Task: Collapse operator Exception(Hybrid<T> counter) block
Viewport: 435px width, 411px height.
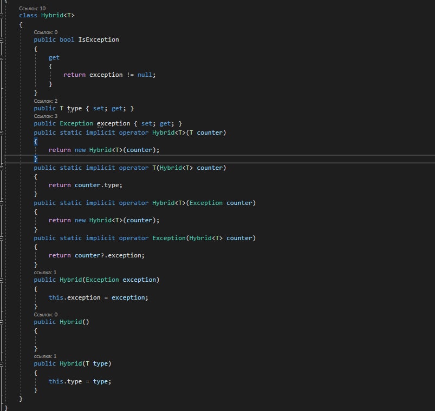Action: pyautogui.click(x=2, y=238)
